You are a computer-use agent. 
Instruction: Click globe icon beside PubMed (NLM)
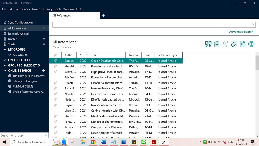pos(10,87)
